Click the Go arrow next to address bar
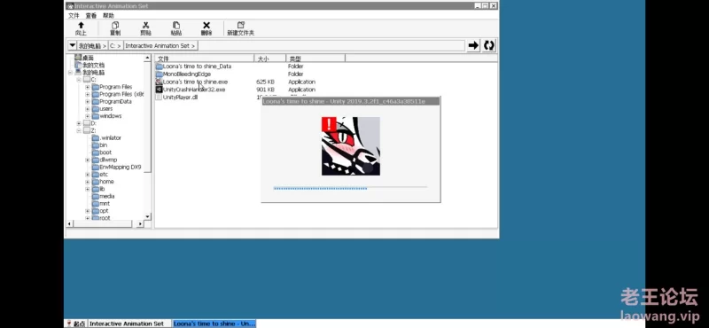The width and height of the screenshot is (709, 328). (473, 45)
